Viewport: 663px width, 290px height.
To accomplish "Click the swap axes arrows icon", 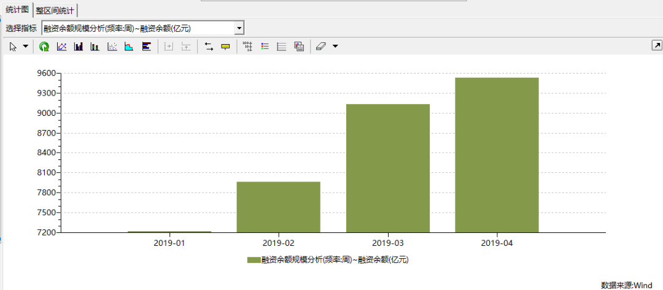I will (x=209, y=47).
